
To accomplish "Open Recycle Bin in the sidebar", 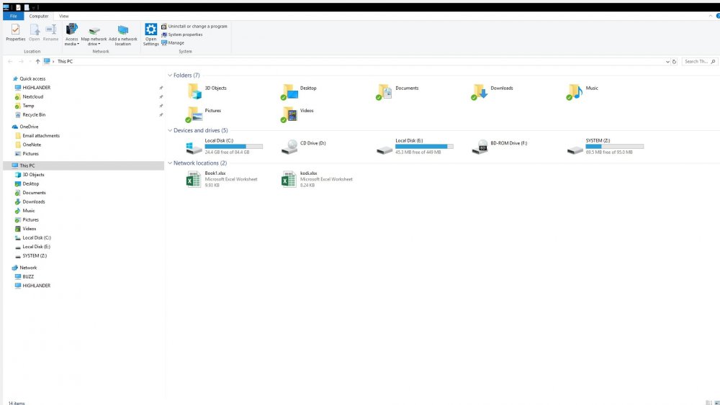I will click(34, 115).
